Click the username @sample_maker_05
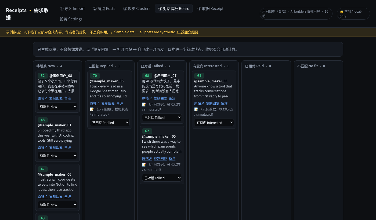The image size is (376, 220). pos(159,136)
